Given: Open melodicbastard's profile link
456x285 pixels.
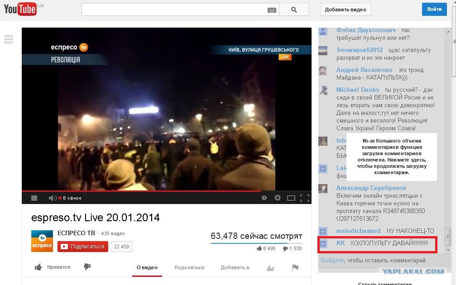Looking at the screenshot, I should click(x=359, y=231).
